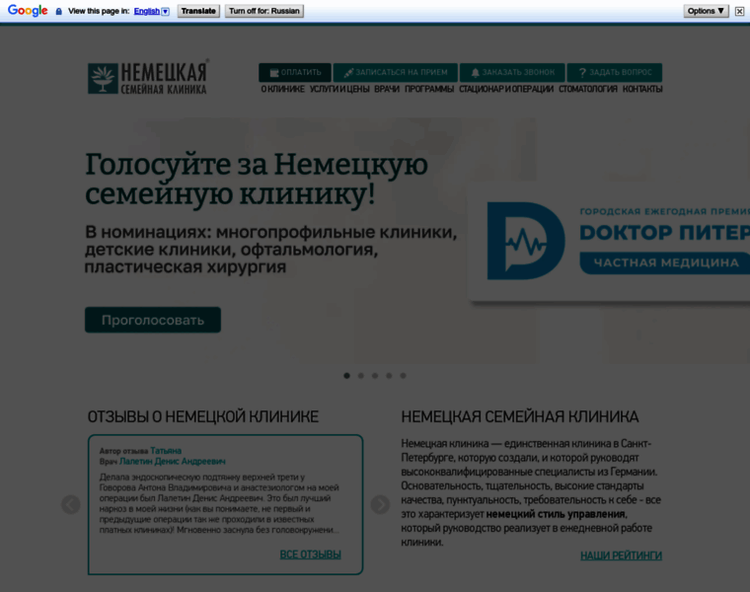Open review author Татьяна link
The width and height of the screenshot is (750, 592).
(166, 451)
